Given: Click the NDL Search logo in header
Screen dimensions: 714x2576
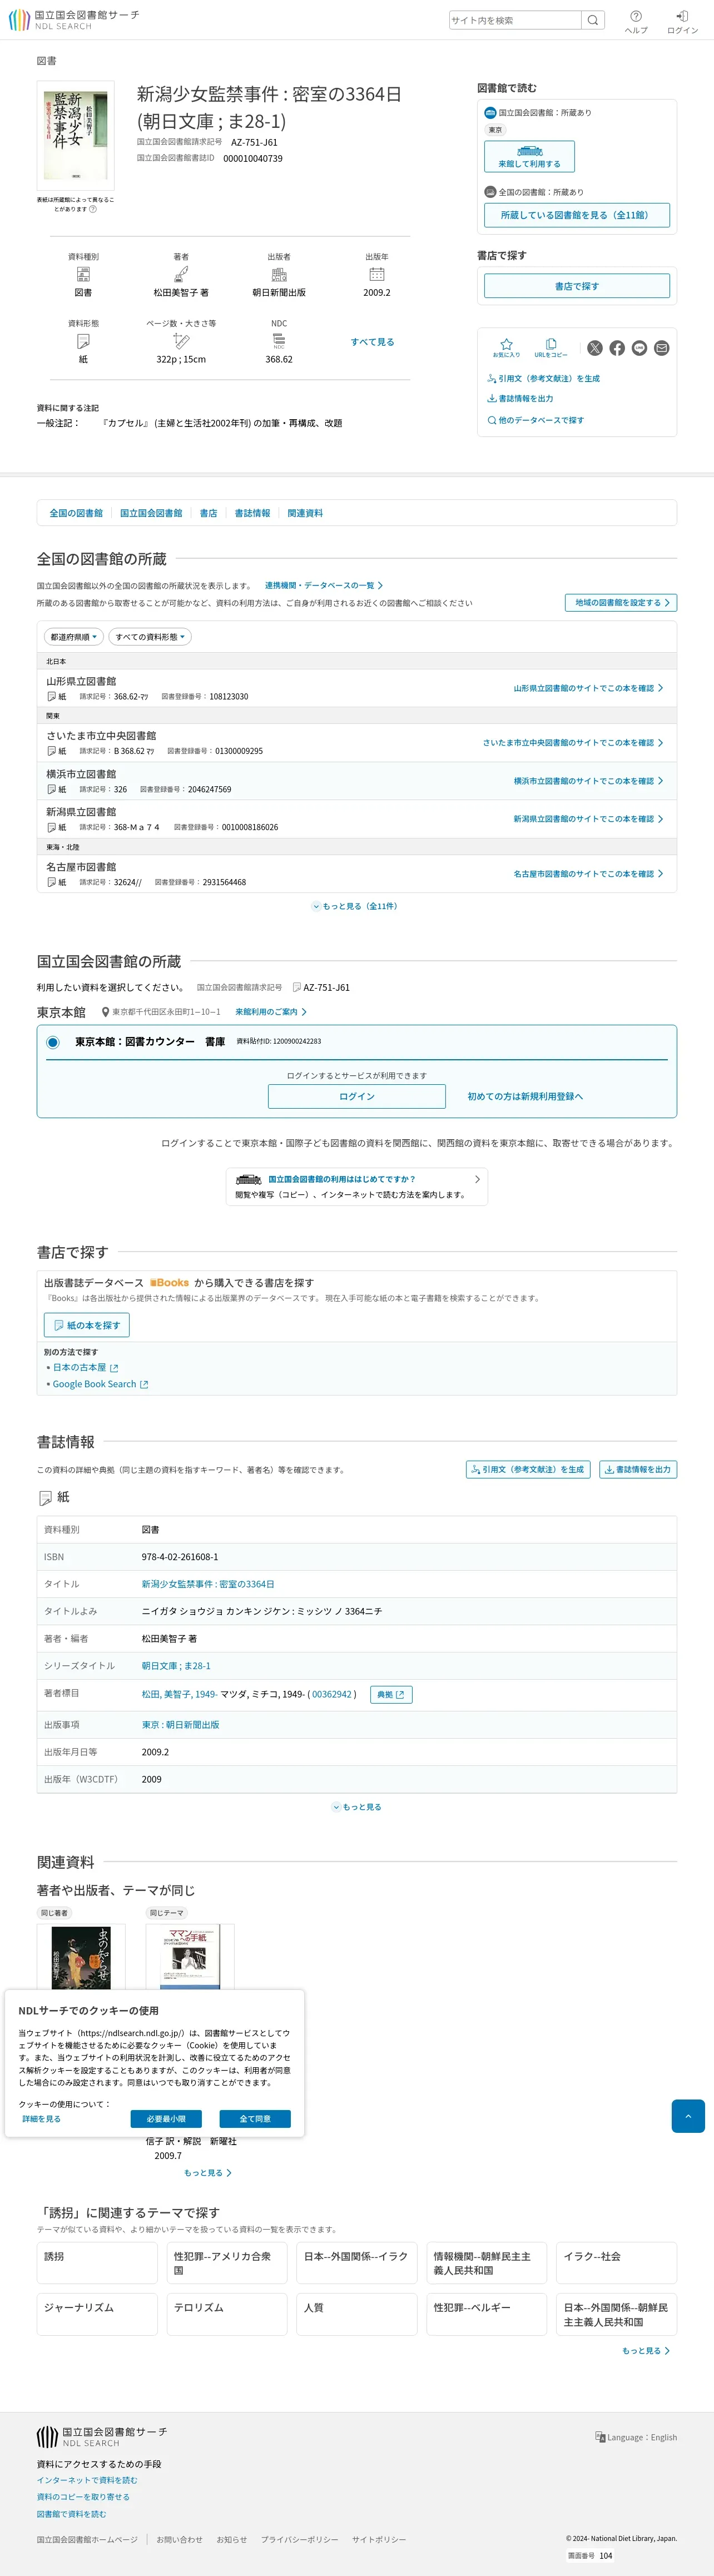Looking at the screenshot, I should coord(74,20).
